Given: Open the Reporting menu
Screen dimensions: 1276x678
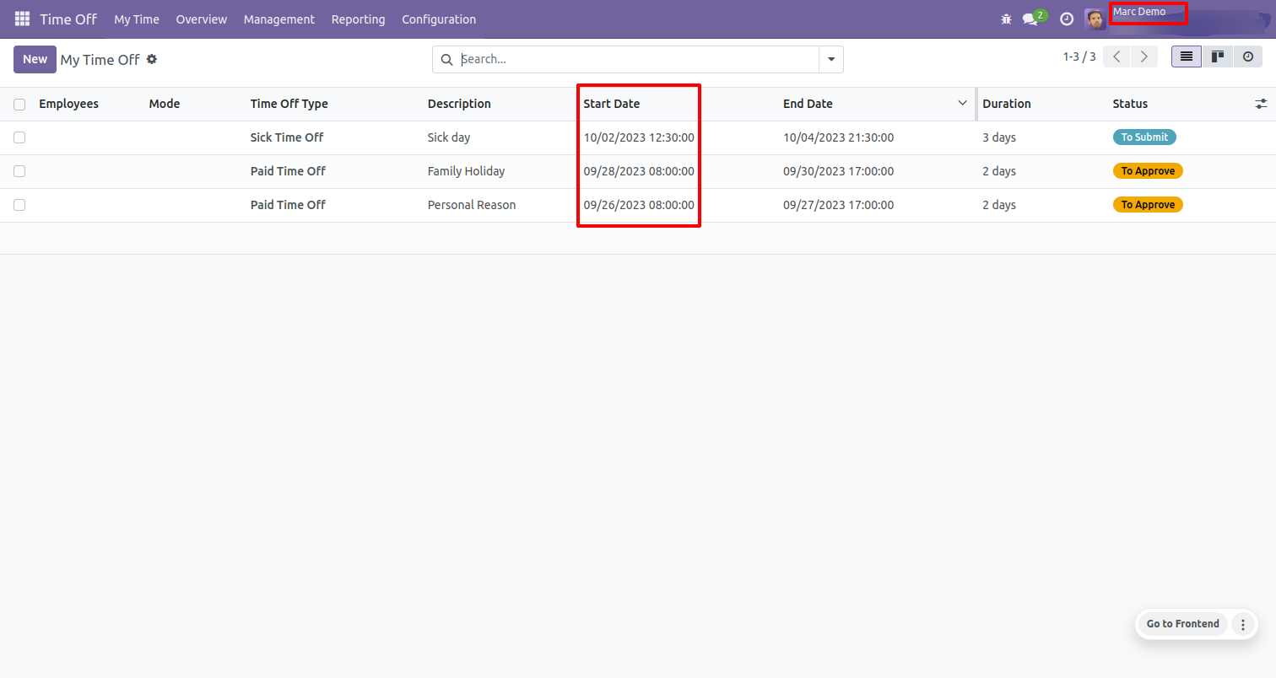Looking at the screenshot, I should point(359,19).
